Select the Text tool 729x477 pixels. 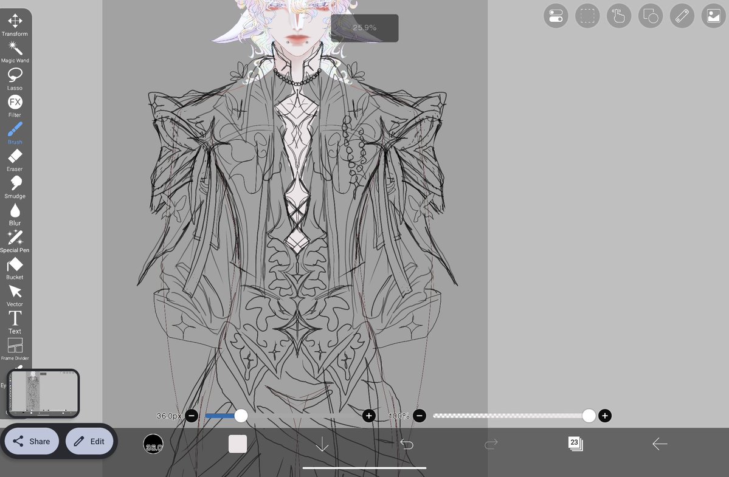coord(15,322)
